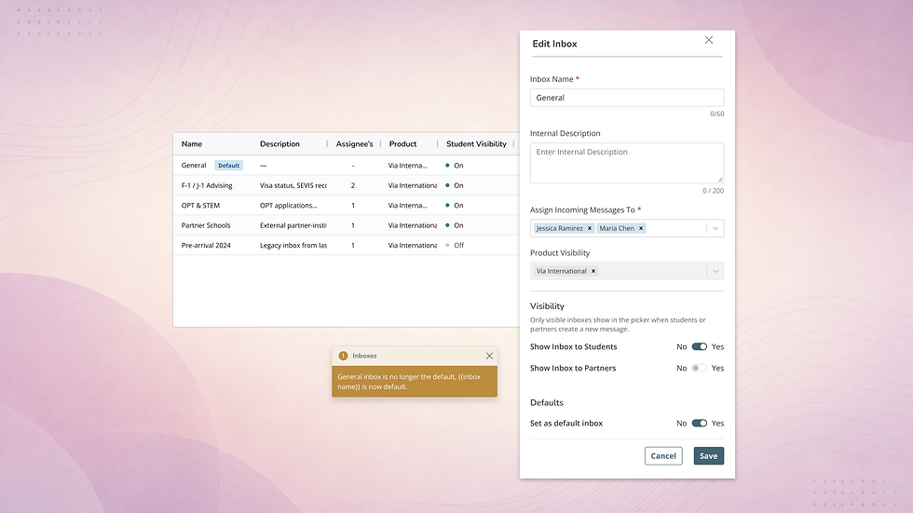Select the F-1 / J-1 Advising row
This screenshot has height=513, width=913.
[346, 185]
